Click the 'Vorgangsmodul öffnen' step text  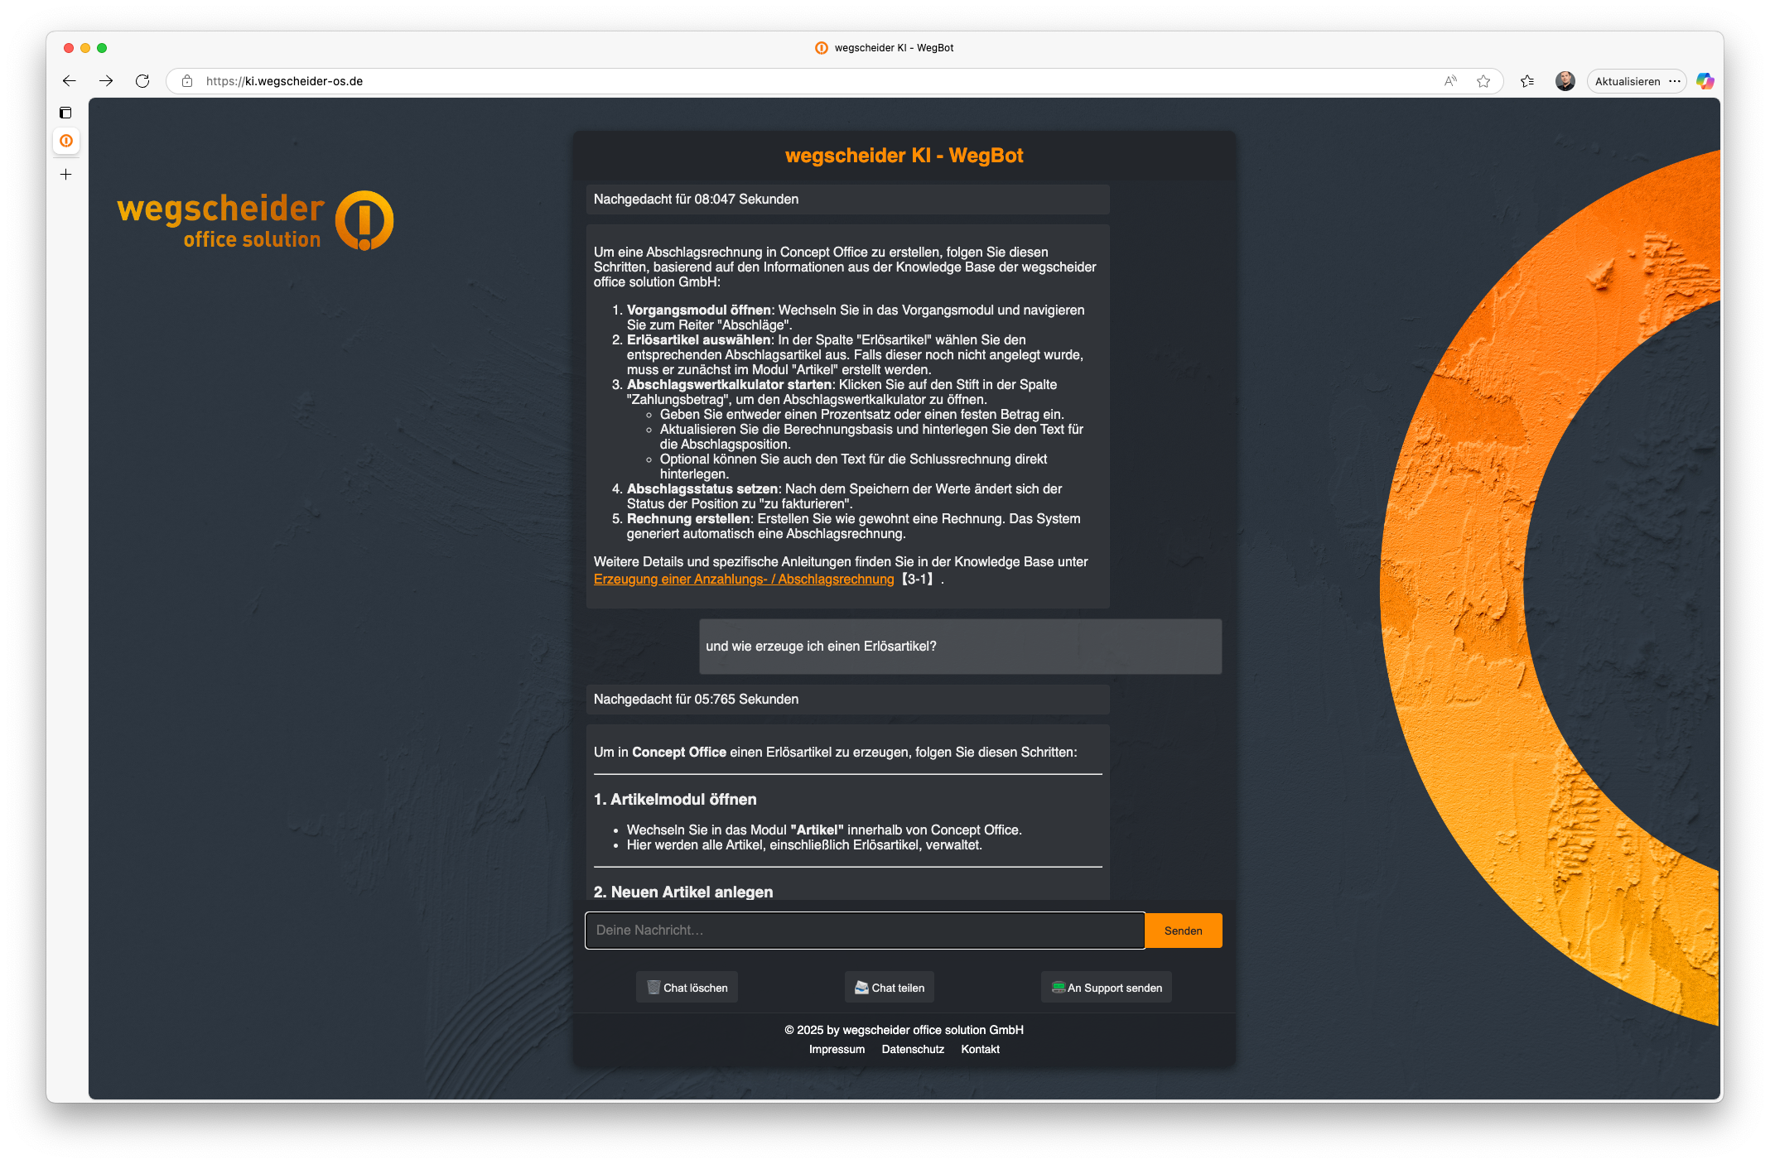[x=699, y=310]
